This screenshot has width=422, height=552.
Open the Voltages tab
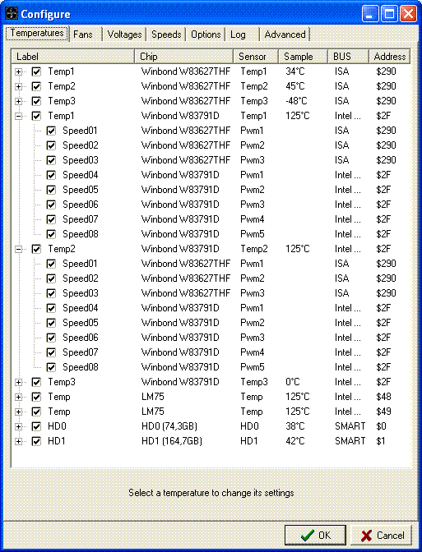click(x=124, y=34)
